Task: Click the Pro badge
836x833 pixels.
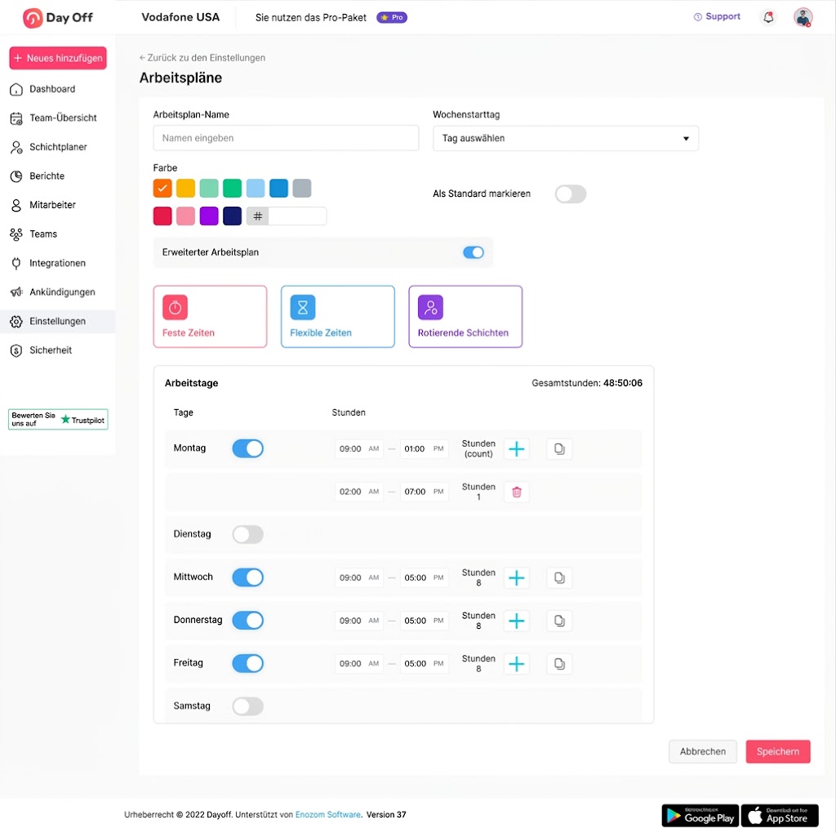Action: [x=392, y=18]
